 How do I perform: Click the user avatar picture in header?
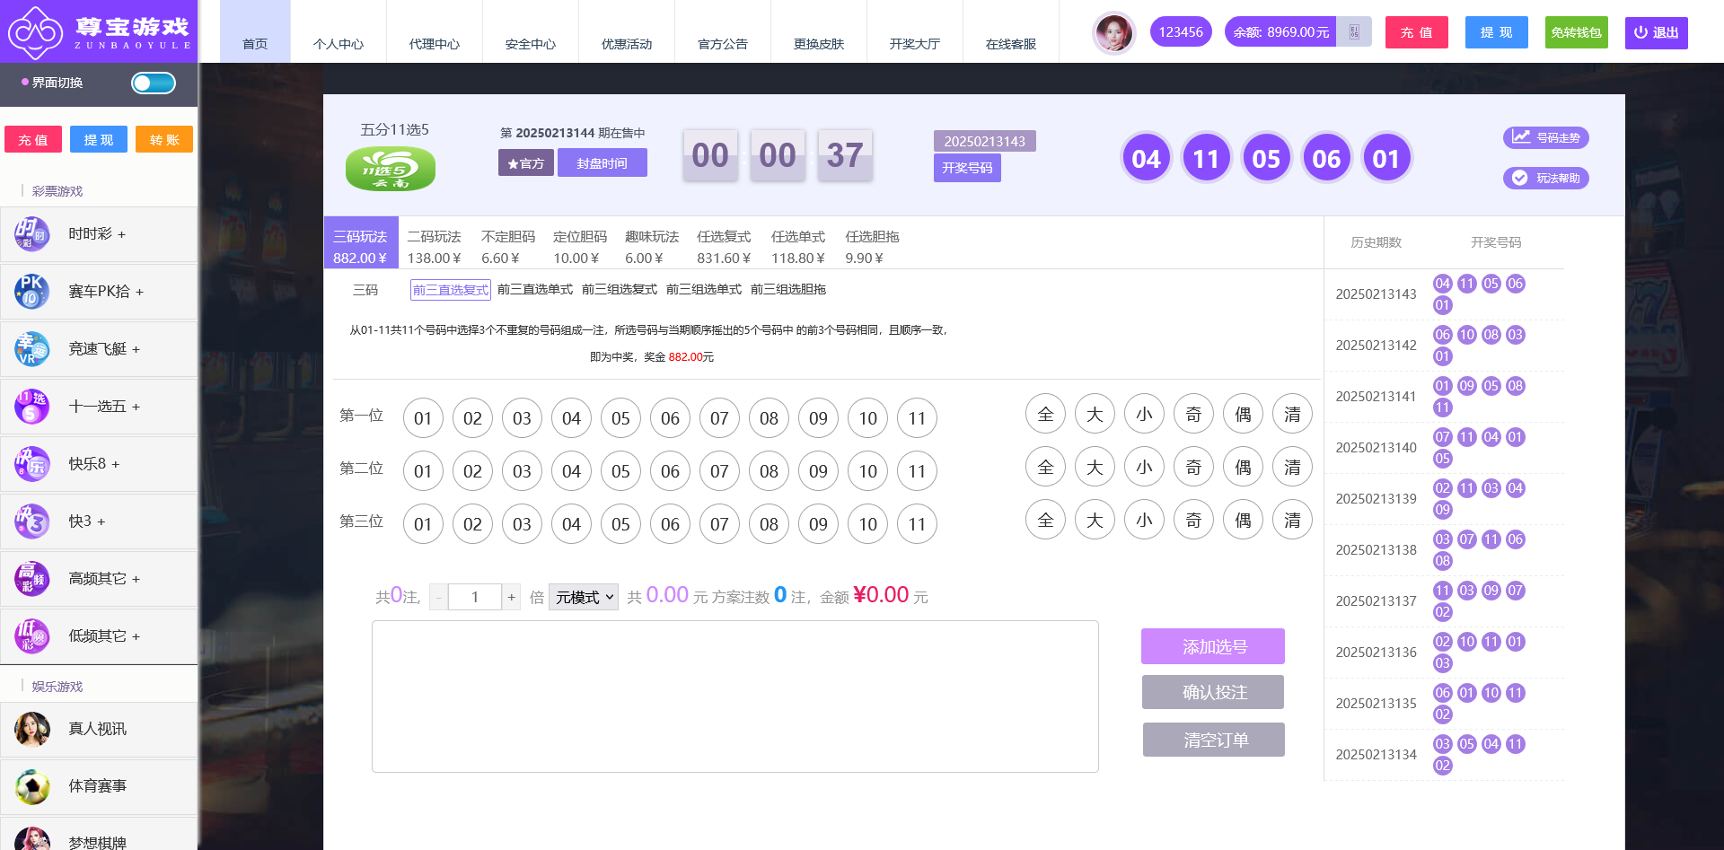coord(1113,33)
